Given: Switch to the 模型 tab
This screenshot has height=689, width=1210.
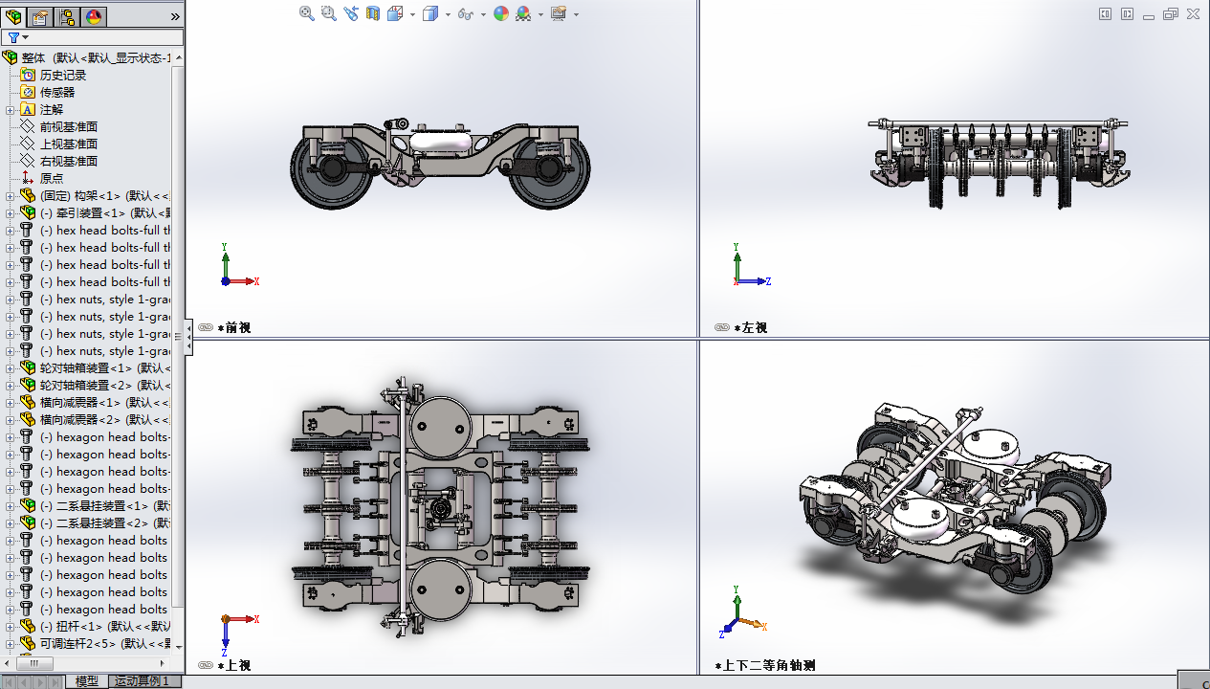Looking at the screenshot, I should (87, 681).
